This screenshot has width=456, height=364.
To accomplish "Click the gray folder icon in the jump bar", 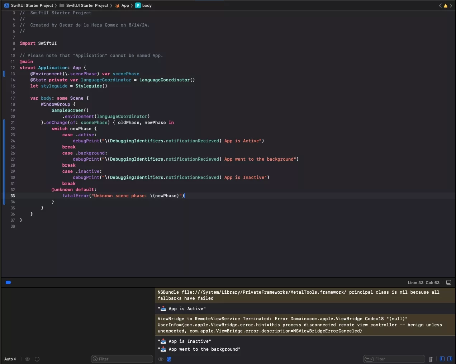I will 62,5.
